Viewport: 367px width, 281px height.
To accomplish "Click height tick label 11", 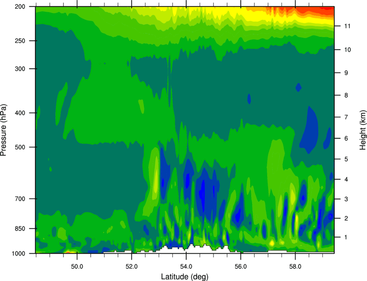I will point(348,26).
